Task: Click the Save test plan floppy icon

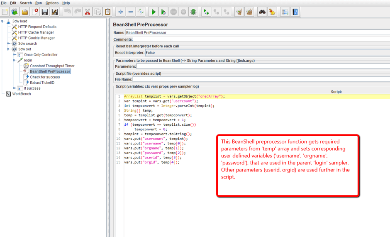Action: (45, 12)
